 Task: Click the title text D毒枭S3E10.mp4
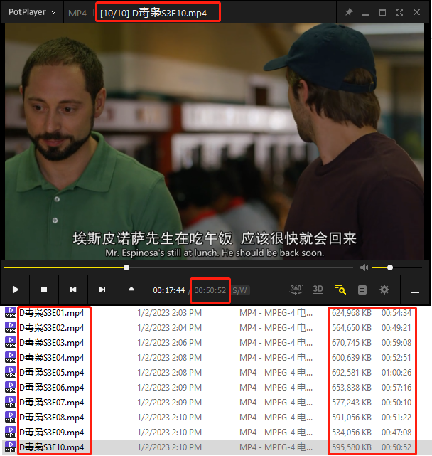169,13
